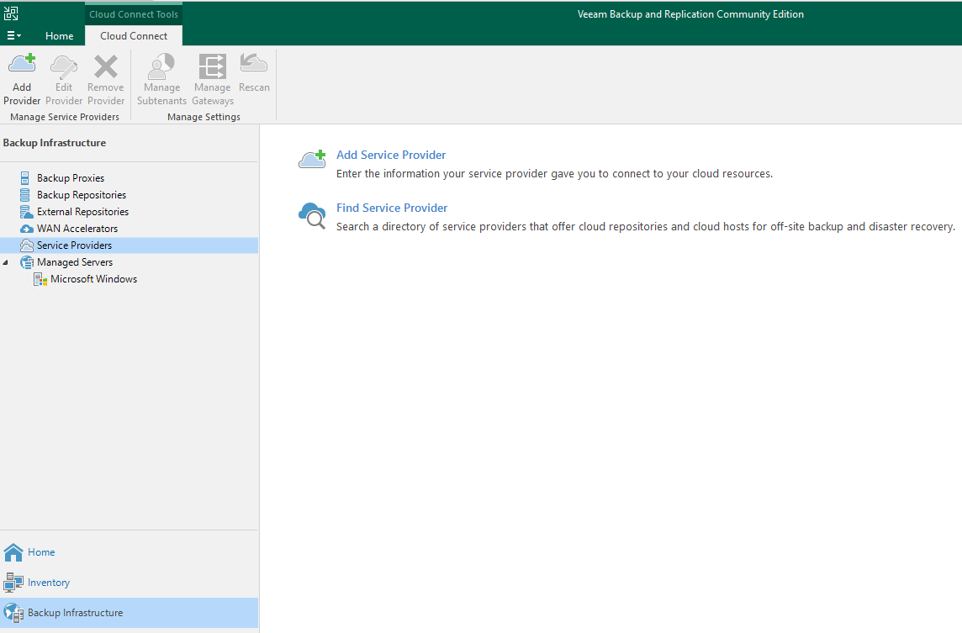Select Managed Servers in the tree
Viewport: 962px width, 633px height.
[75, 262]
